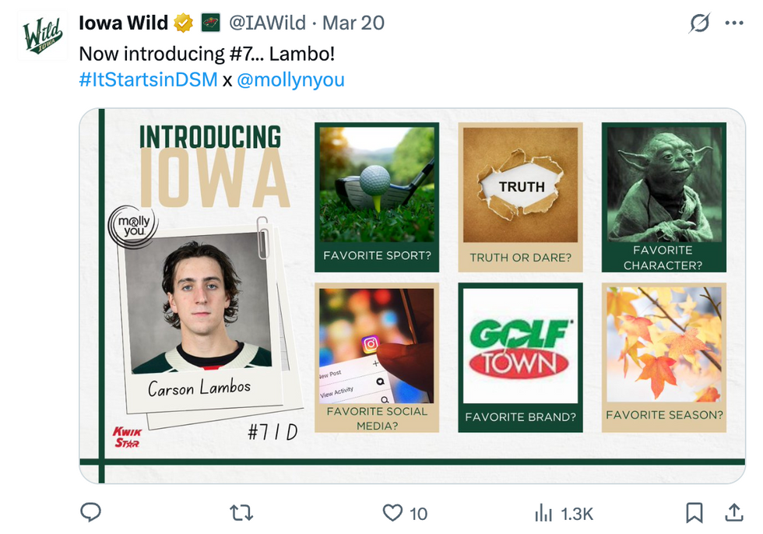This screenshot has height=534, width=763.
Task: Bookmark this tweet
Action: click(694, 512)
